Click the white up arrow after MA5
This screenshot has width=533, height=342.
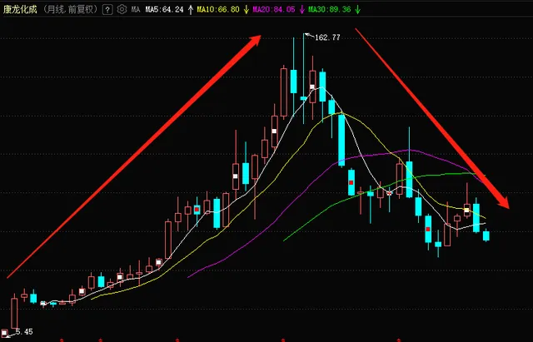pos(190,9)
